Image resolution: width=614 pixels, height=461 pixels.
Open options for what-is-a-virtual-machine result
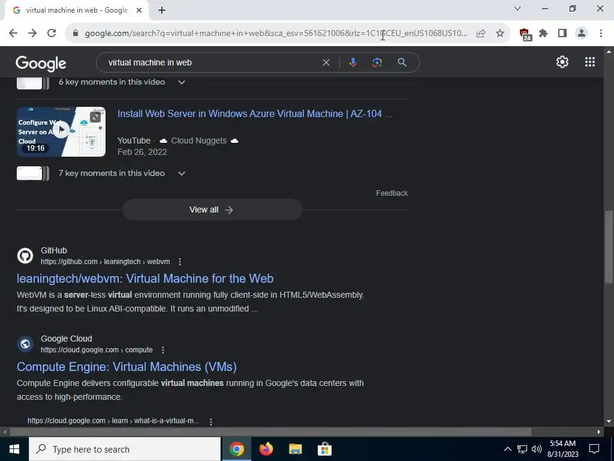click(210, 421)
